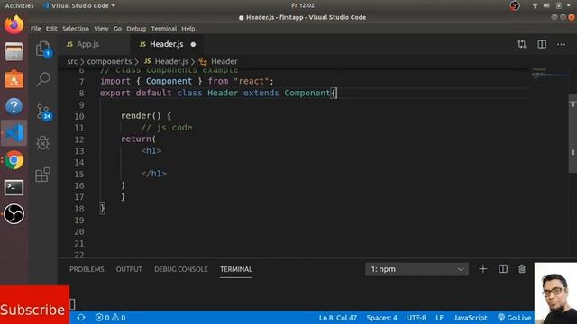577x324 pixels.
Task: Click UTF-8 encoding status item
Action: point(417,318)
